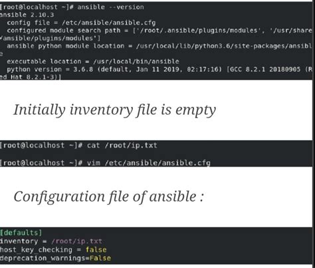
Task: Click the 'False' value of deprecation_warnings
Action: click(x=100, y=258)
